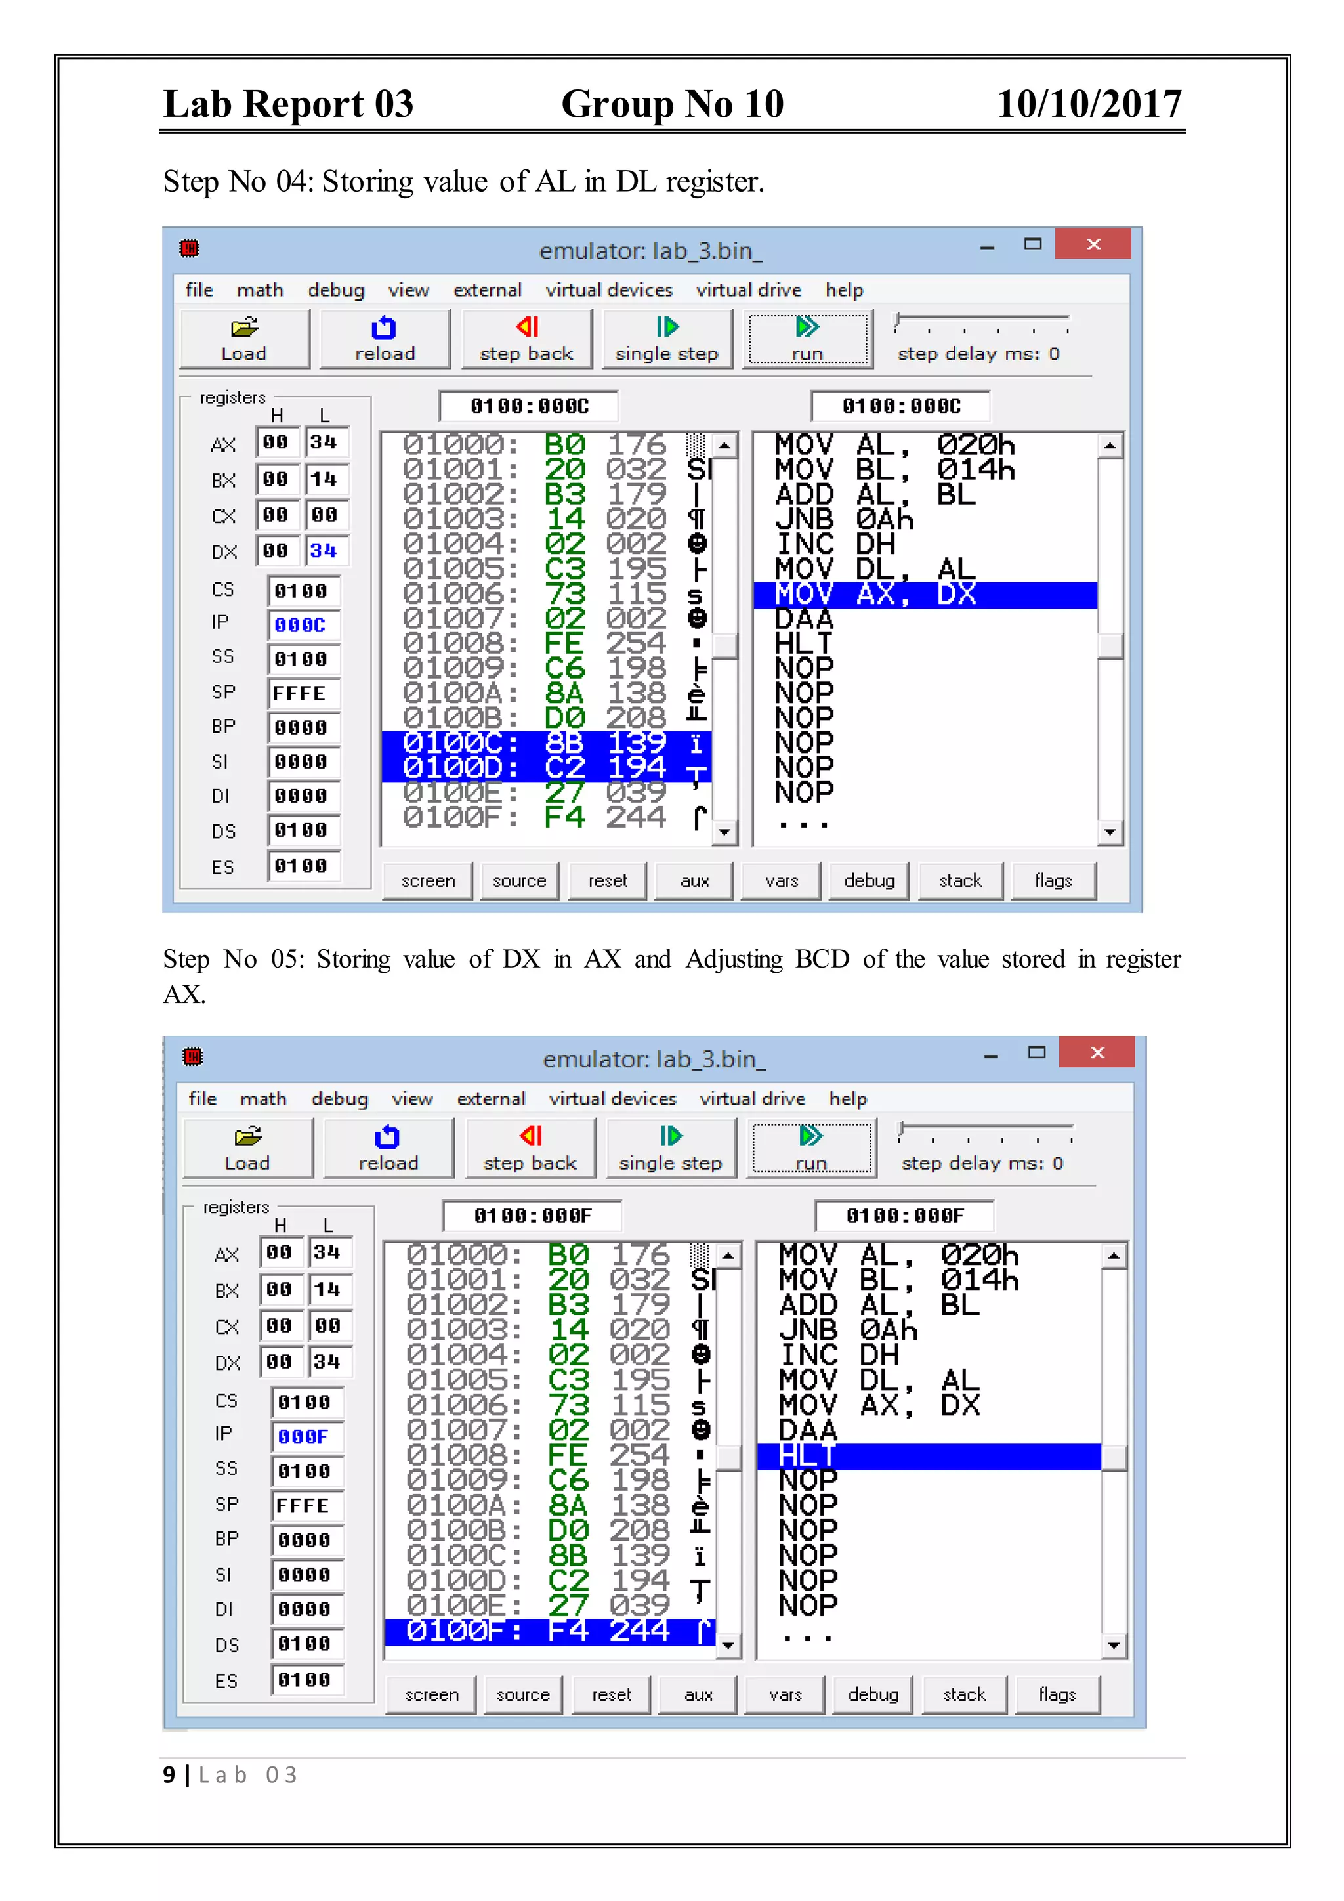Click emulator chip icon in lower window title bar

coord(193,1056)
